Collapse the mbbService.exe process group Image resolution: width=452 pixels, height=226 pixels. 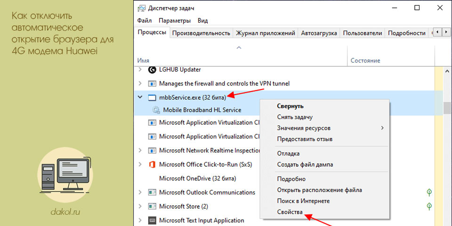click(140, 97)
